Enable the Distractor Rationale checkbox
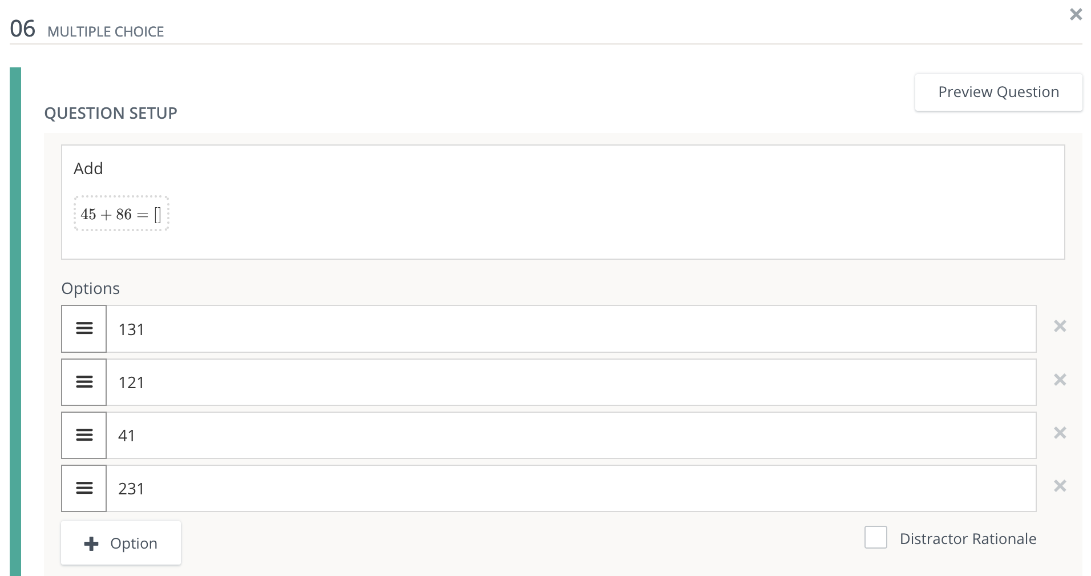This screenshot has height=576, width=1091. (x=875, y=537)
